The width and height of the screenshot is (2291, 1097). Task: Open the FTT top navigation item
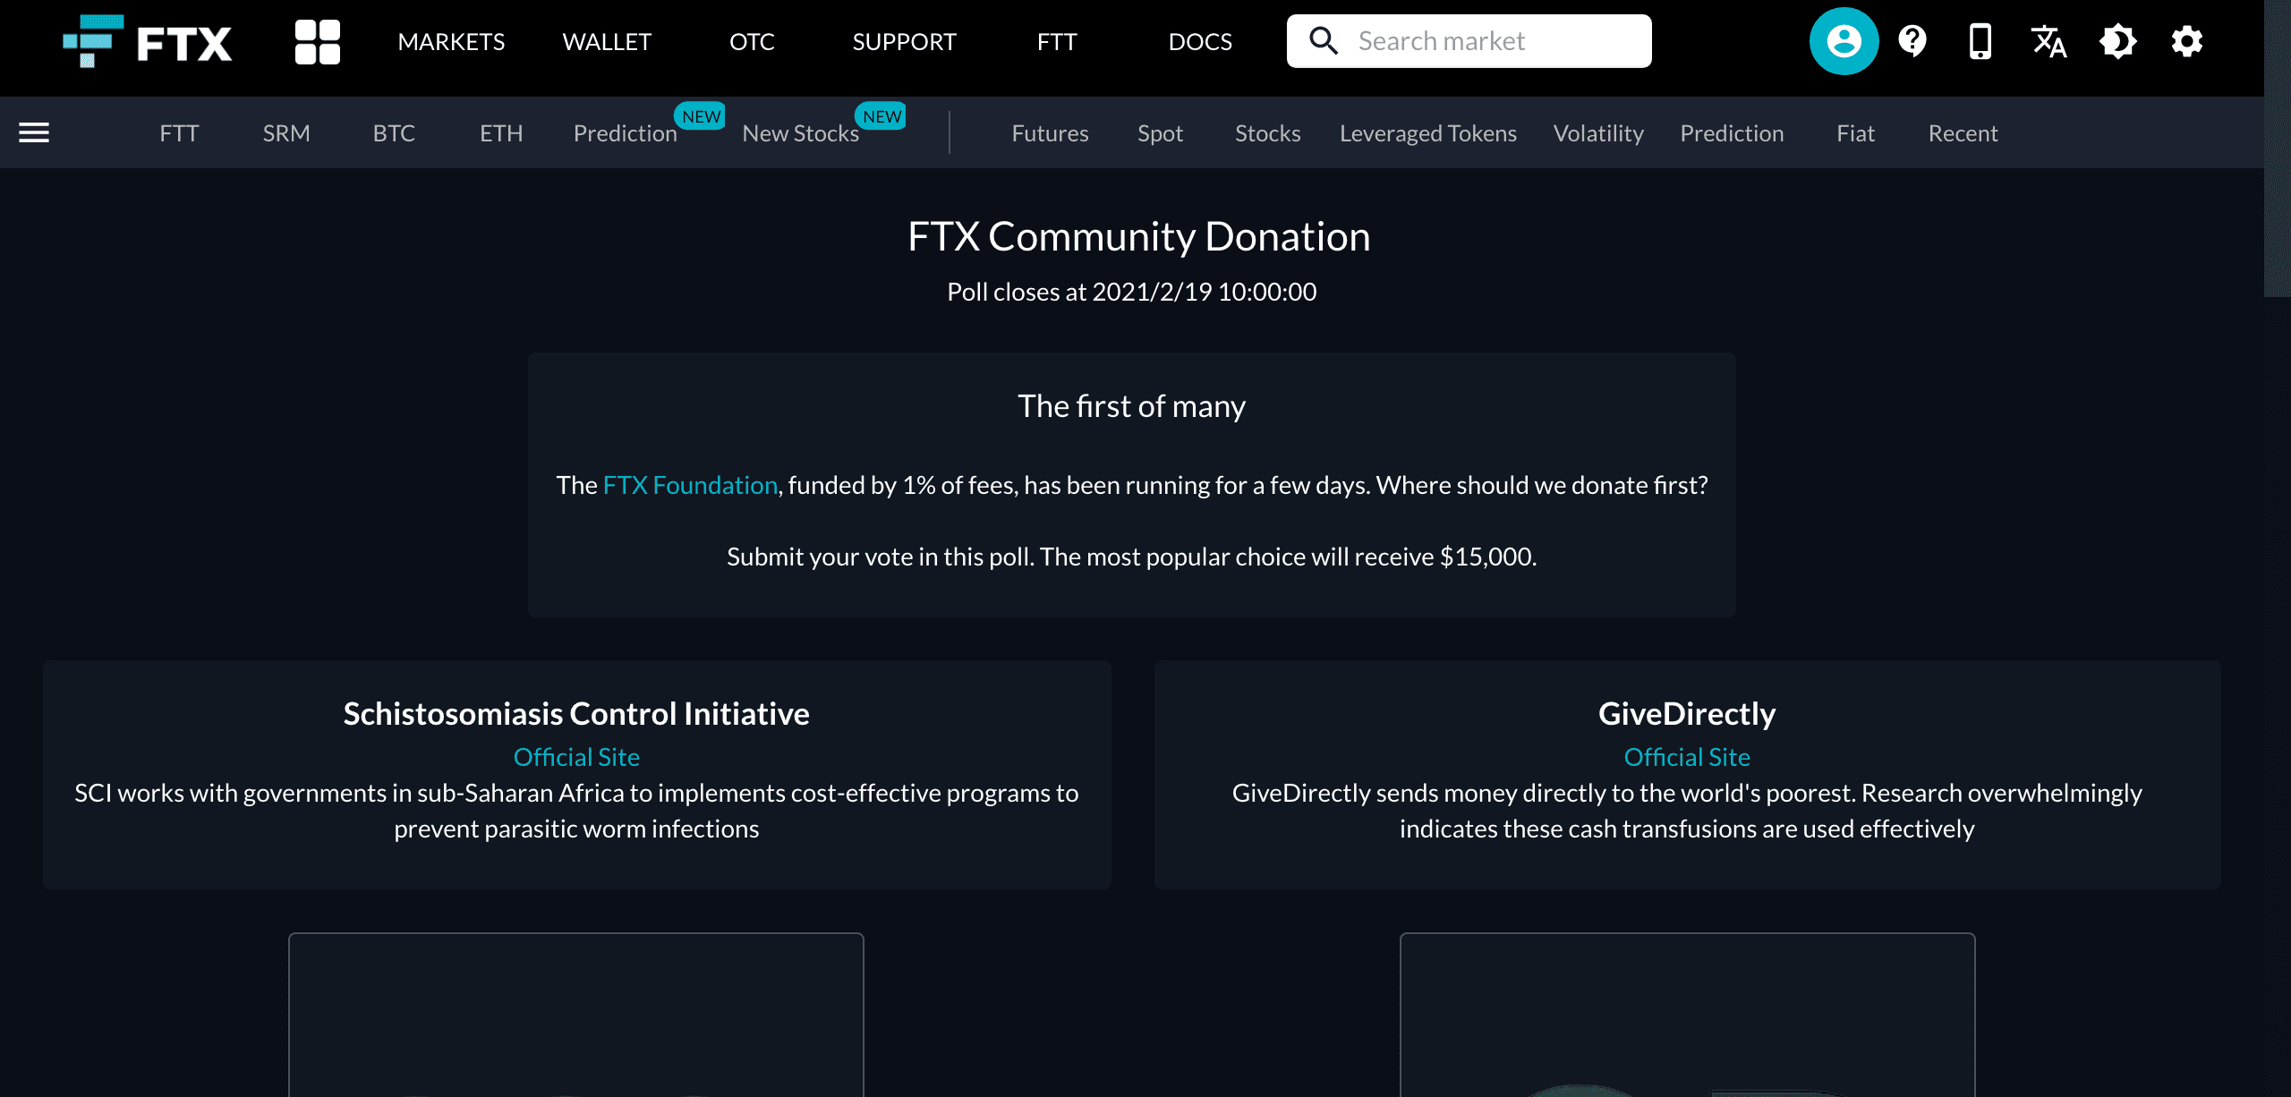pyautogui.click(x=1057, y=42)
